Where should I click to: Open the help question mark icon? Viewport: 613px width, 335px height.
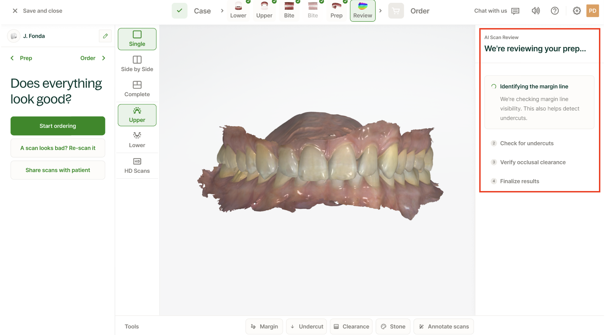(x=555, y=11)
